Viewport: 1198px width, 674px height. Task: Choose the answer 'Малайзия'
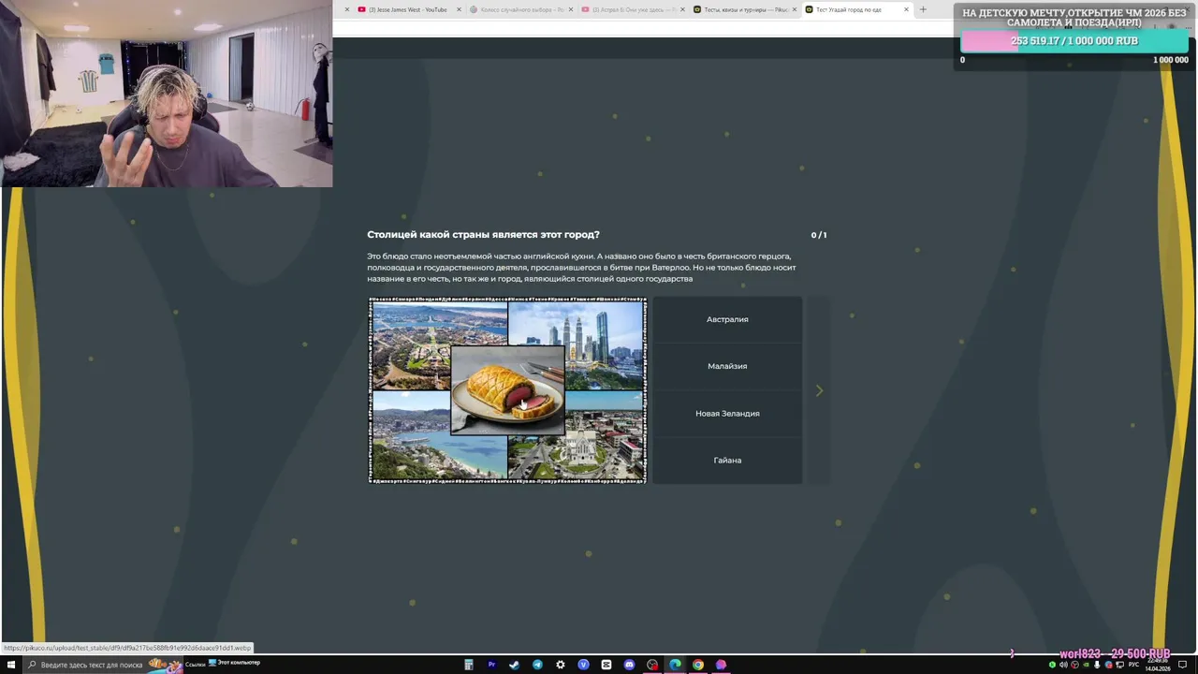click(x=727, y=366)
